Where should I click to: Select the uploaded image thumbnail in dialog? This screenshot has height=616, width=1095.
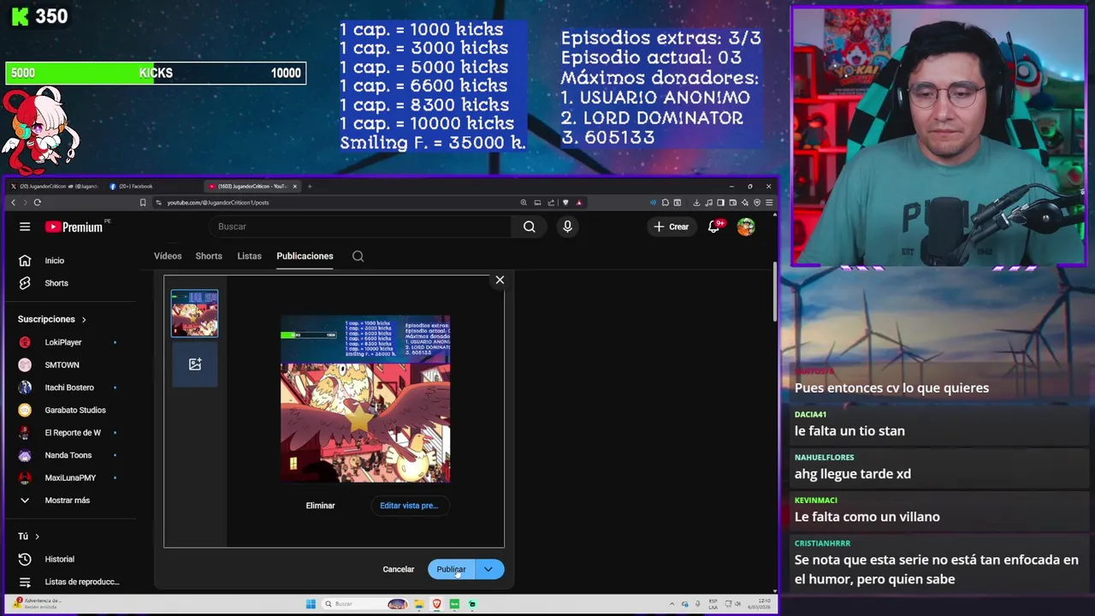(x=194, y=313)
